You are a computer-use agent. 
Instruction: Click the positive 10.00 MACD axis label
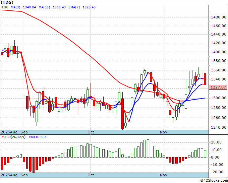tap(217, 150)
